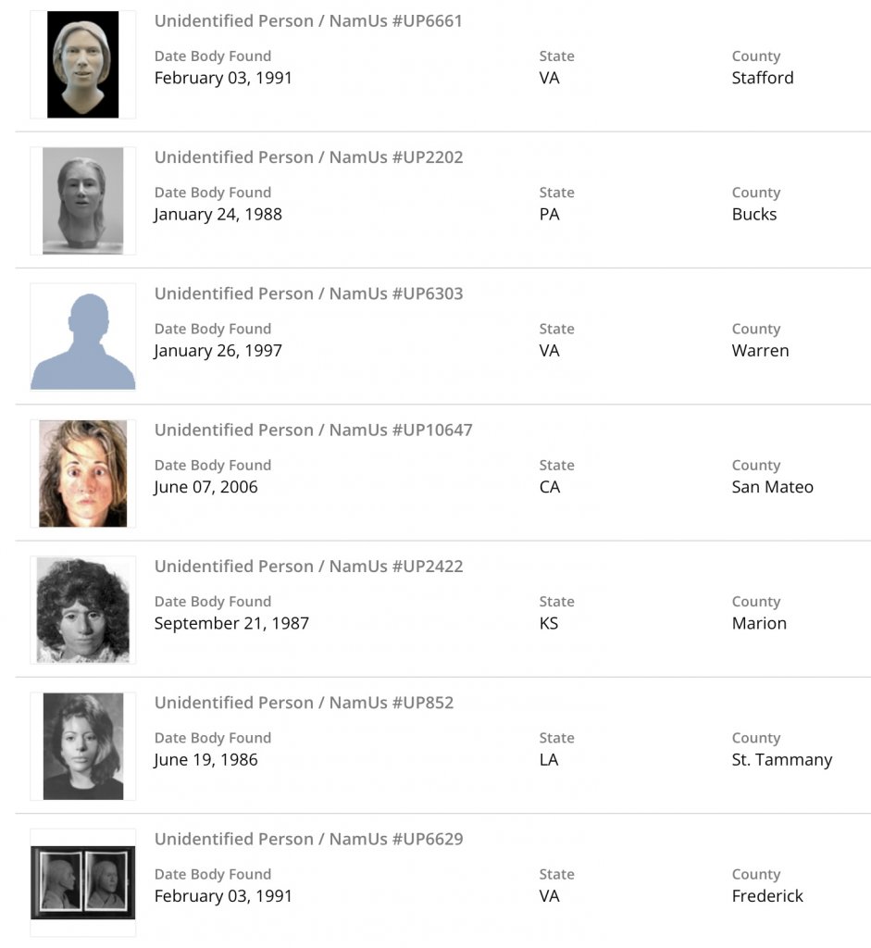871x948 pixels.
Task: Open the double profile photo for UP6629
Action: 83,882
